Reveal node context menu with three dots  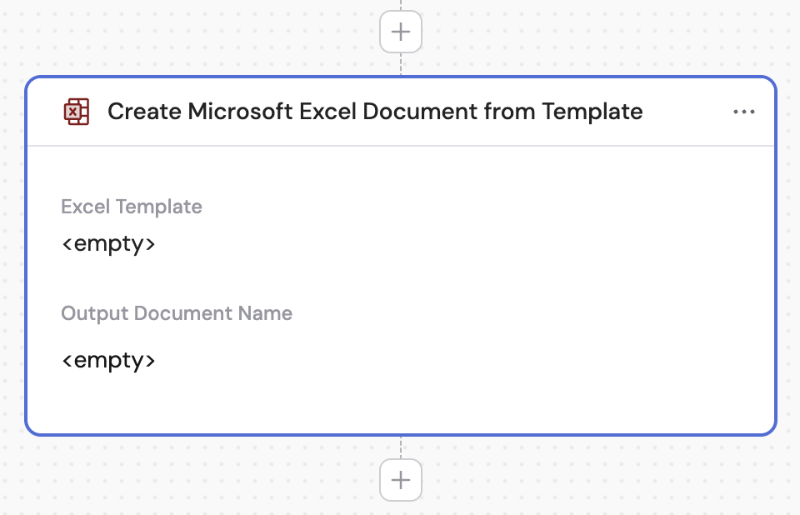(744, 111)
